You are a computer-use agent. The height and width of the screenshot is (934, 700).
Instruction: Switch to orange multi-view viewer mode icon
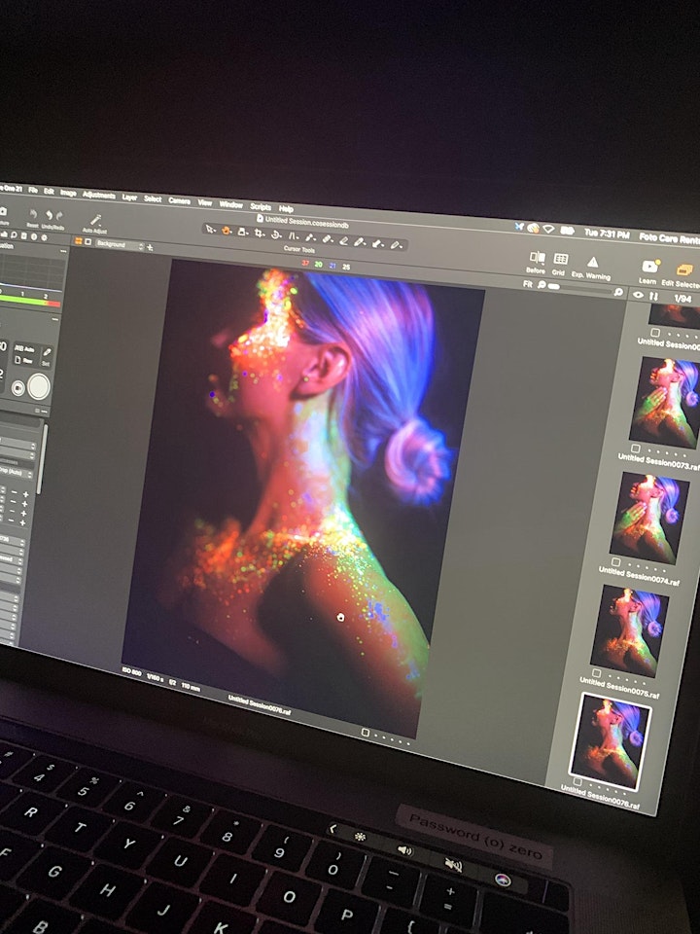tap(78, 241)
